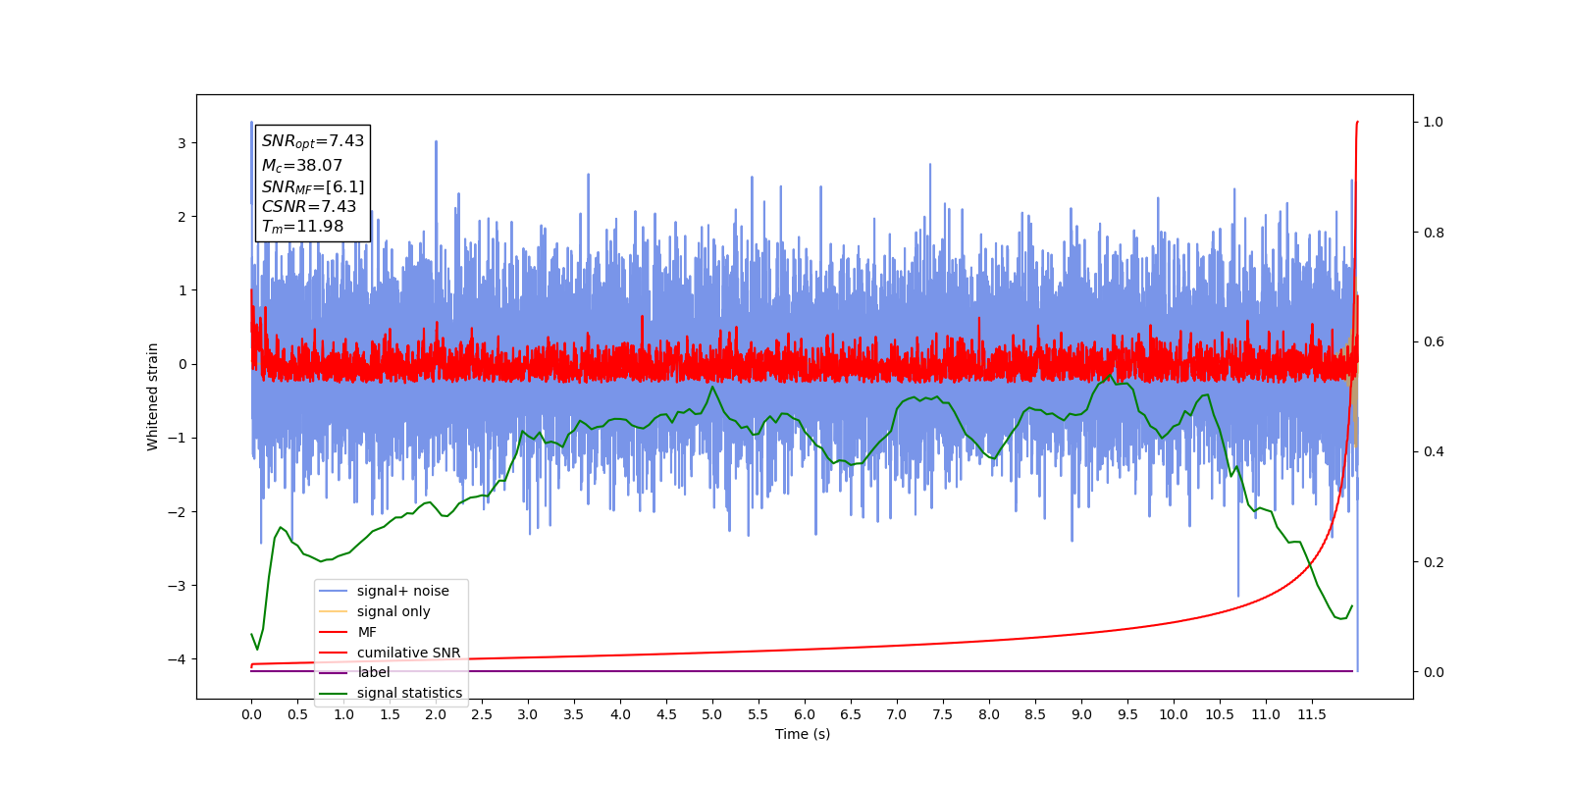The width and height of the screenshot is (1570, 785).
Task: Click x-axis tick label 6.0
Action: [x=805, y=714]
